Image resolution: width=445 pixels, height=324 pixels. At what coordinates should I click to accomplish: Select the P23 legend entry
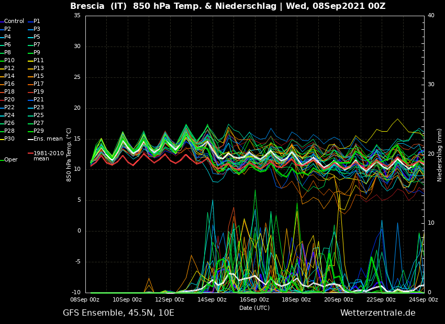36,107
